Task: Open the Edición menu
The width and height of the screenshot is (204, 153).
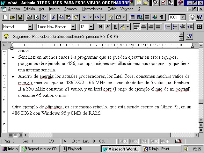Action: [29, 9]
